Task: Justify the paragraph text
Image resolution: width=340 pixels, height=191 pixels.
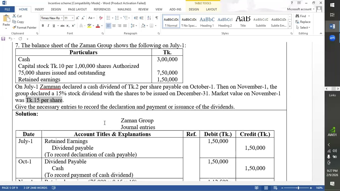Action: [125, 26]
